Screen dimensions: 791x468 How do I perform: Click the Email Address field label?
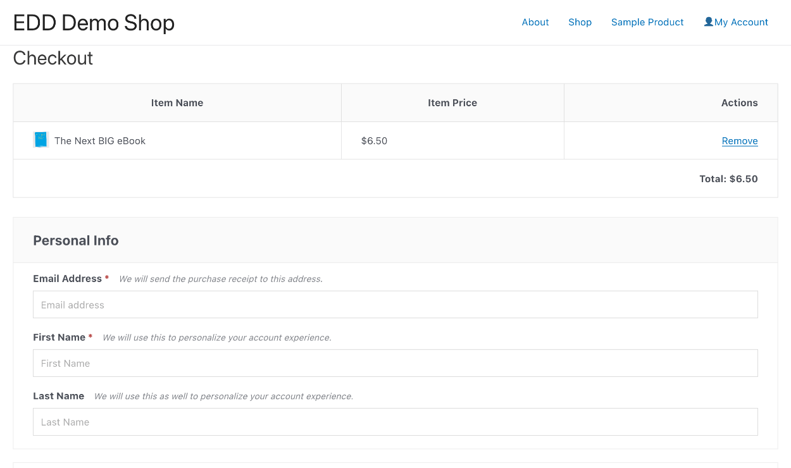(x=66, y=278)
